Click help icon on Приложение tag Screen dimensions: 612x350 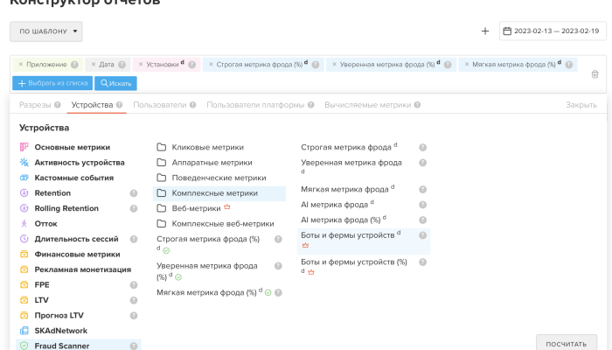74,64
